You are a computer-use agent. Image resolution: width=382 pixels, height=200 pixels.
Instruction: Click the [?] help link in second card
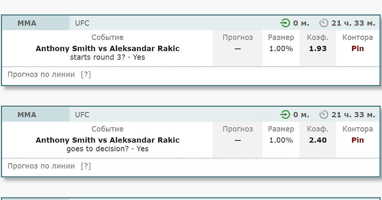click(86, 166)
